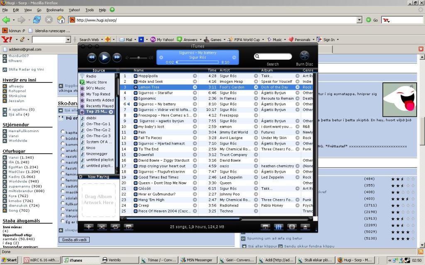The height and width of the screenshot is (265, 425).
Task: Click the Yahoo pencil highlight icon
Action: pyautogui.click(x=22, y=39)
